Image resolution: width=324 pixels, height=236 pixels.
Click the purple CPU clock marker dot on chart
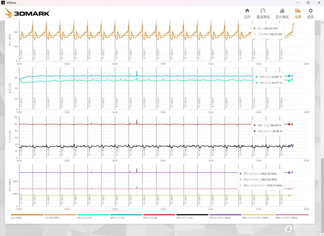tap(289, 173)
